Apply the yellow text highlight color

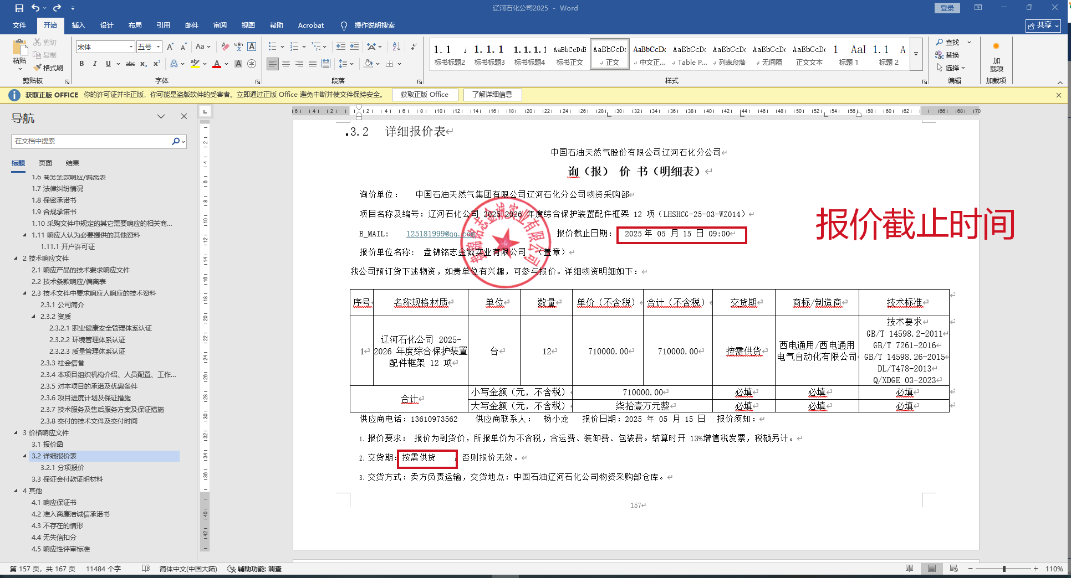[195, 64]
